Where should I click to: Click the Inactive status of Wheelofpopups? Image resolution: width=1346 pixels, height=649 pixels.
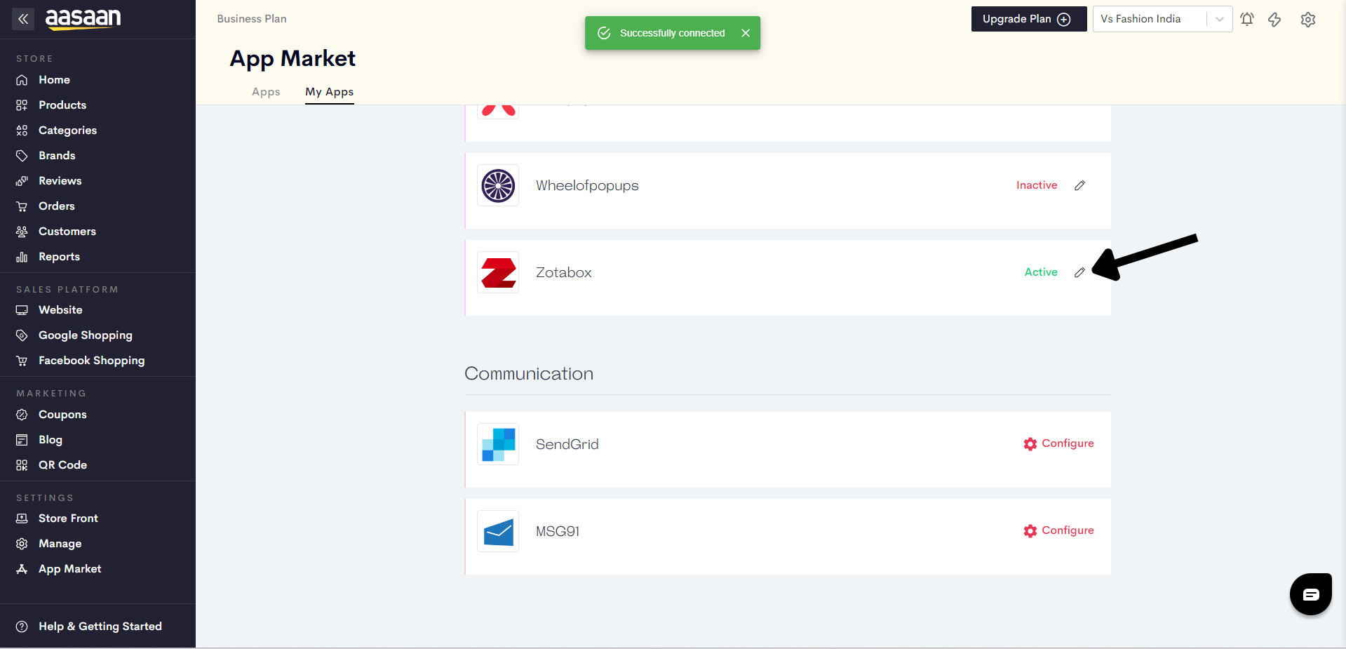(x=1037, y=185)
